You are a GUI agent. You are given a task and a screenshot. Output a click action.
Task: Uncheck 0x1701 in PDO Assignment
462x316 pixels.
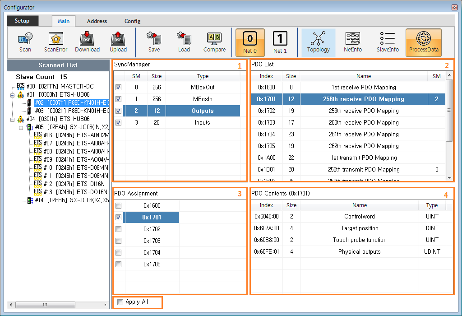(118, 217)
